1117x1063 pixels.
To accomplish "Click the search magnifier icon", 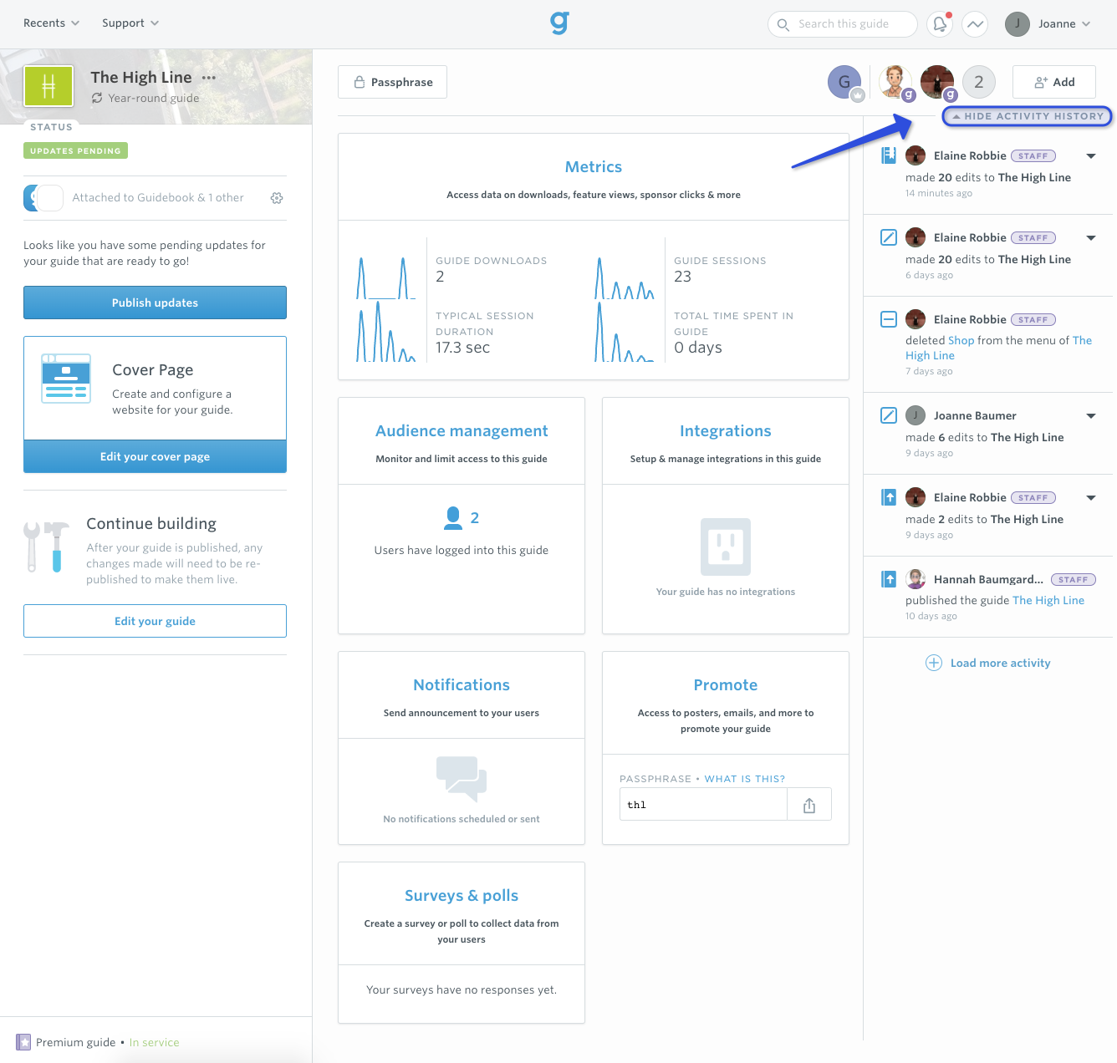I will click(783, 24).
